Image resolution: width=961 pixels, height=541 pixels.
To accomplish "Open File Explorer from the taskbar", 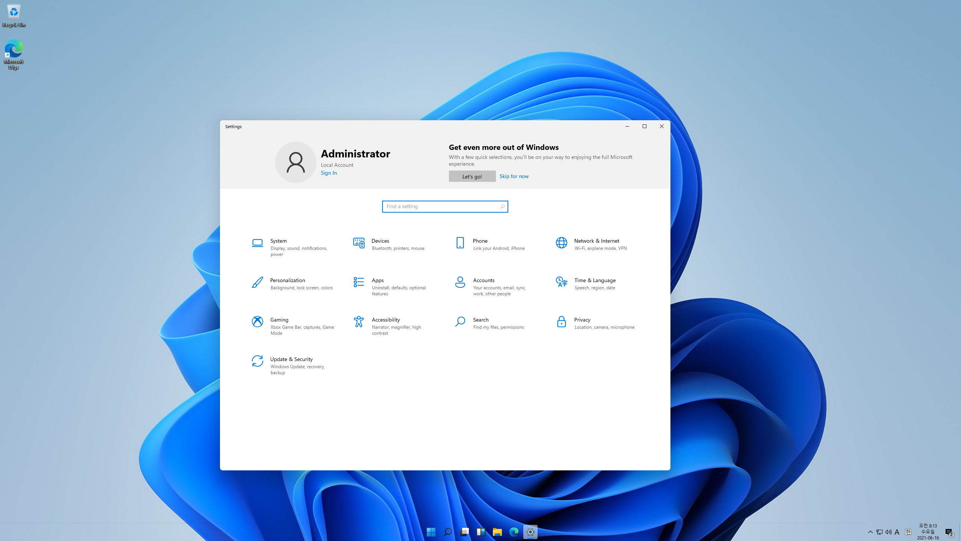I will 497,532.
